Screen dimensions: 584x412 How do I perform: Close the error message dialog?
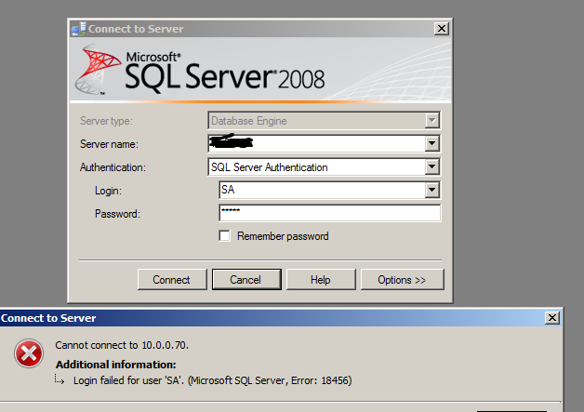click(x=552, y=318)
